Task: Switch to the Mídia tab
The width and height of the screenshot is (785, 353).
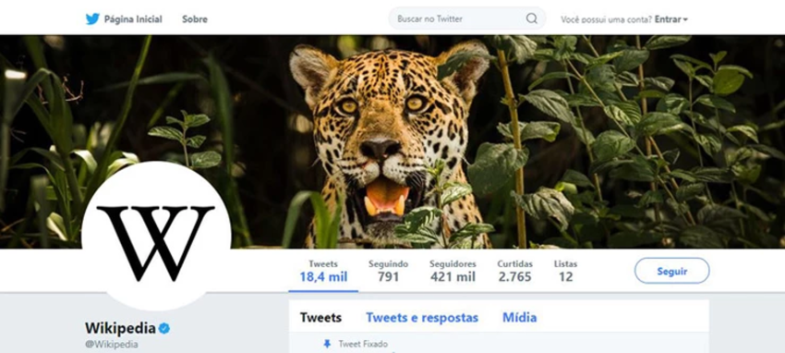Action: coord(520,318)
